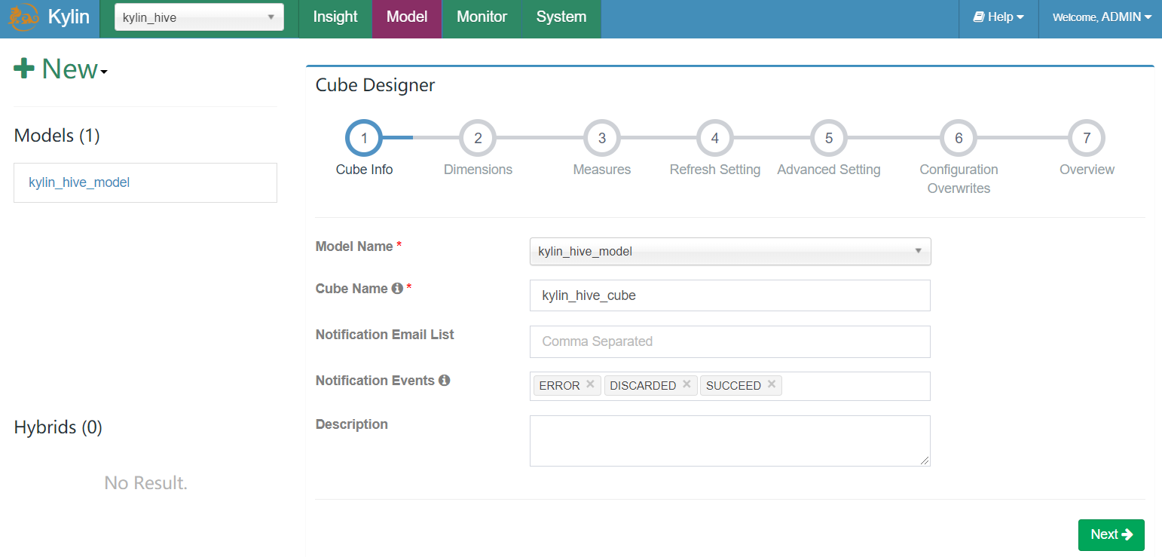Click the Advanced Setting step label
Image resolution: width=1162 pixels, height=557 pixels.
(829, 170)
